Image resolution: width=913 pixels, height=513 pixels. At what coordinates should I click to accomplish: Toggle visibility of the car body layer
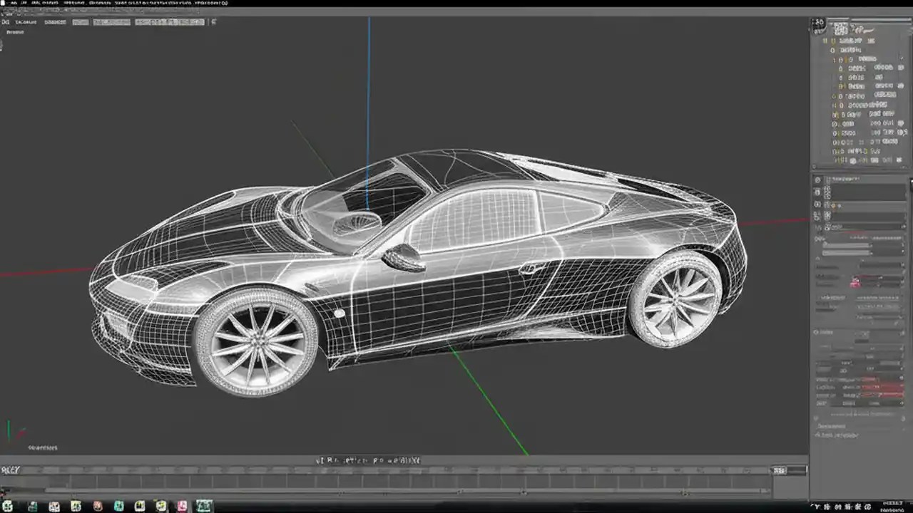click(825, 41)
